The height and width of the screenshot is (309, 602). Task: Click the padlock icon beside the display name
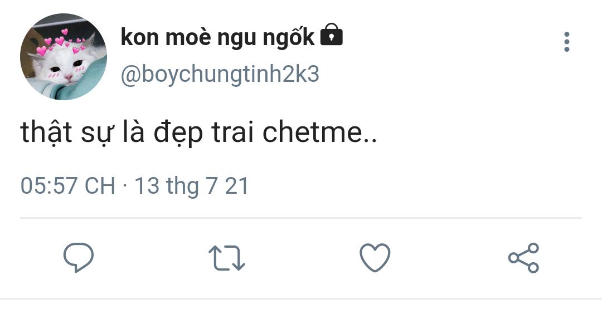click(x=331, y=35)
